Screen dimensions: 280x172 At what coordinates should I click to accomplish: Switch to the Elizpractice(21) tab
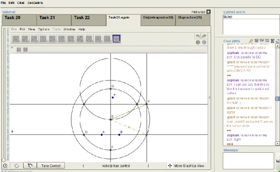click(193, 20)
